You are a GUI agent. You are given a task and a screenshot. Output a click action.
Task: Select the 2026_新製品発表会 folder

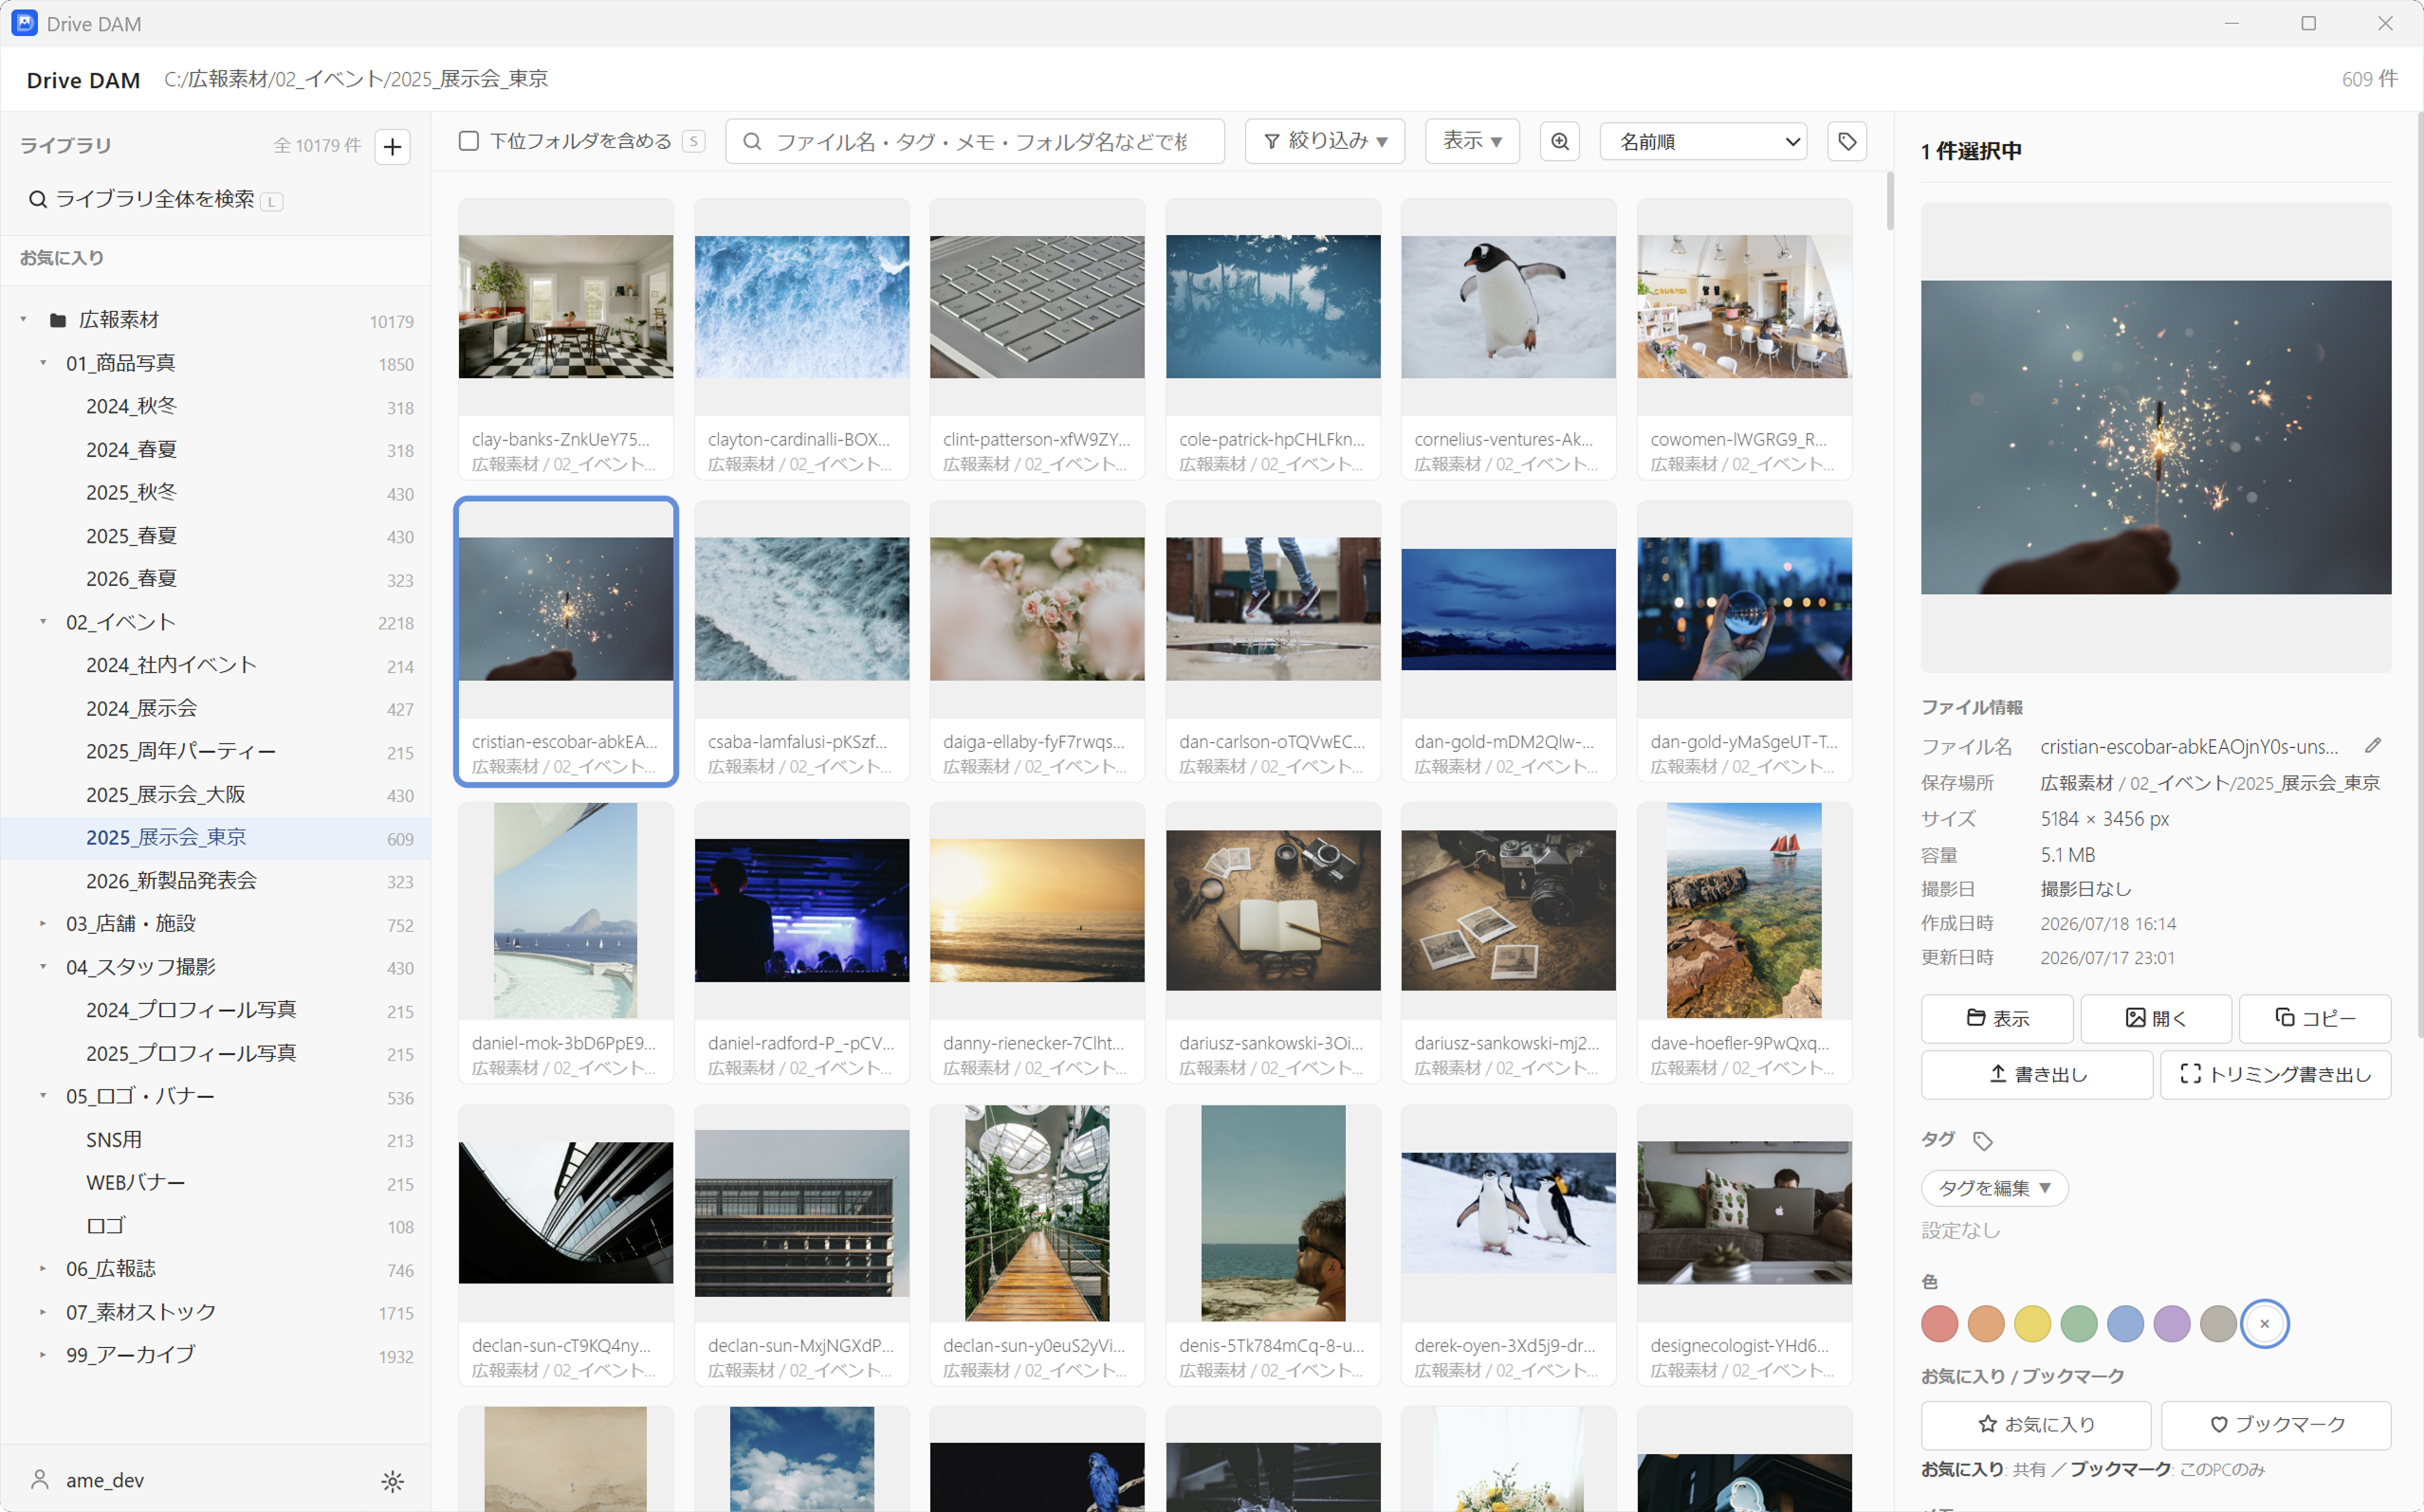coord(215,881)
